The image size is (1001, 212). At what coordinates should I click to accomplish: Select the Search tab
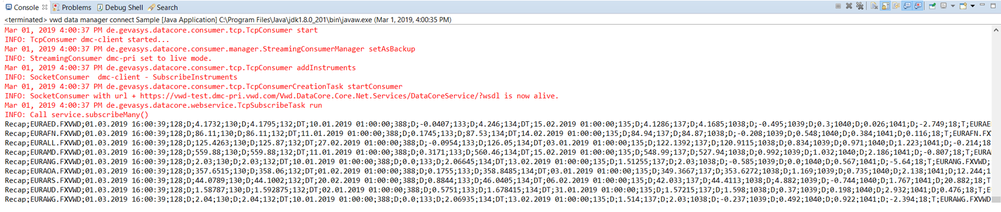tap(163, 8)
